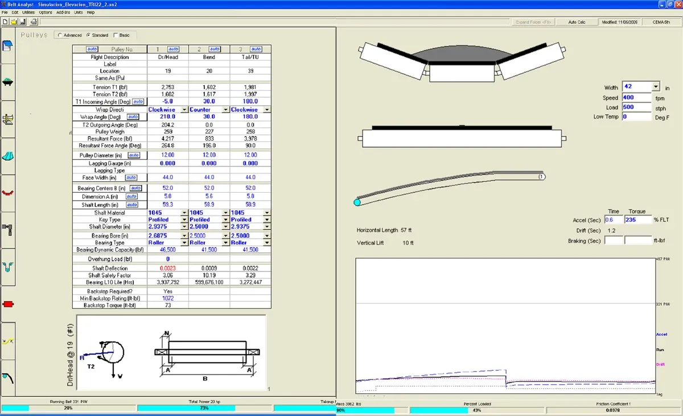Save the simulation via the save icon

[22, 22]
